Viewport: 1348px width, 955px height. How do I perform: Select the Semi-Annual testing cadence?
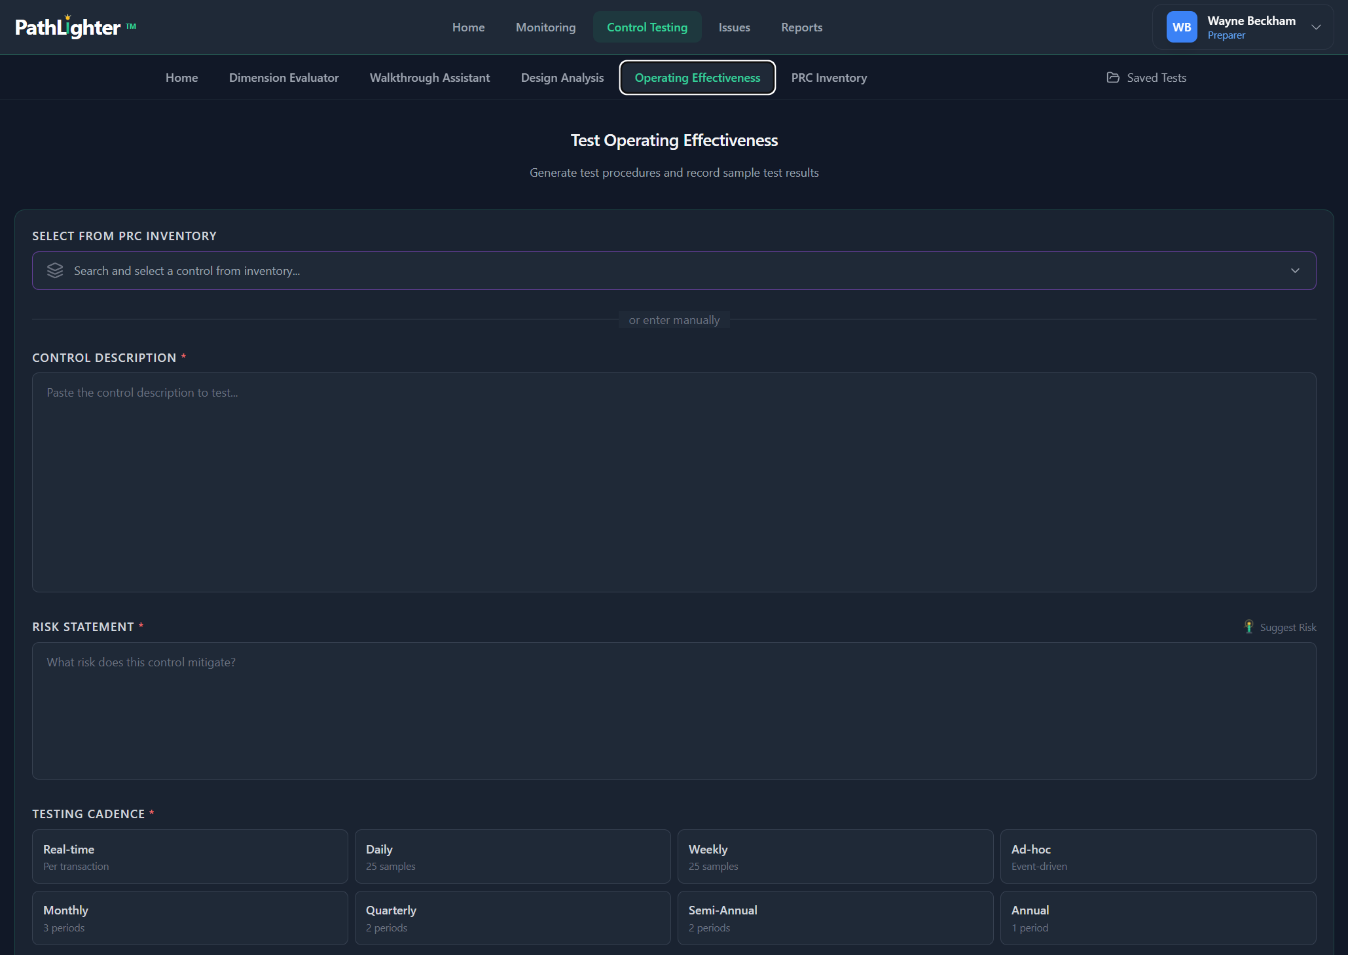tap(835, 917)
